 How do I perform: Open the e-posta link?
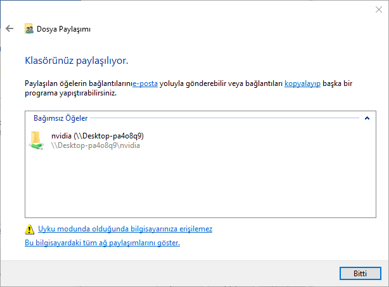click(x=145, y=83)
